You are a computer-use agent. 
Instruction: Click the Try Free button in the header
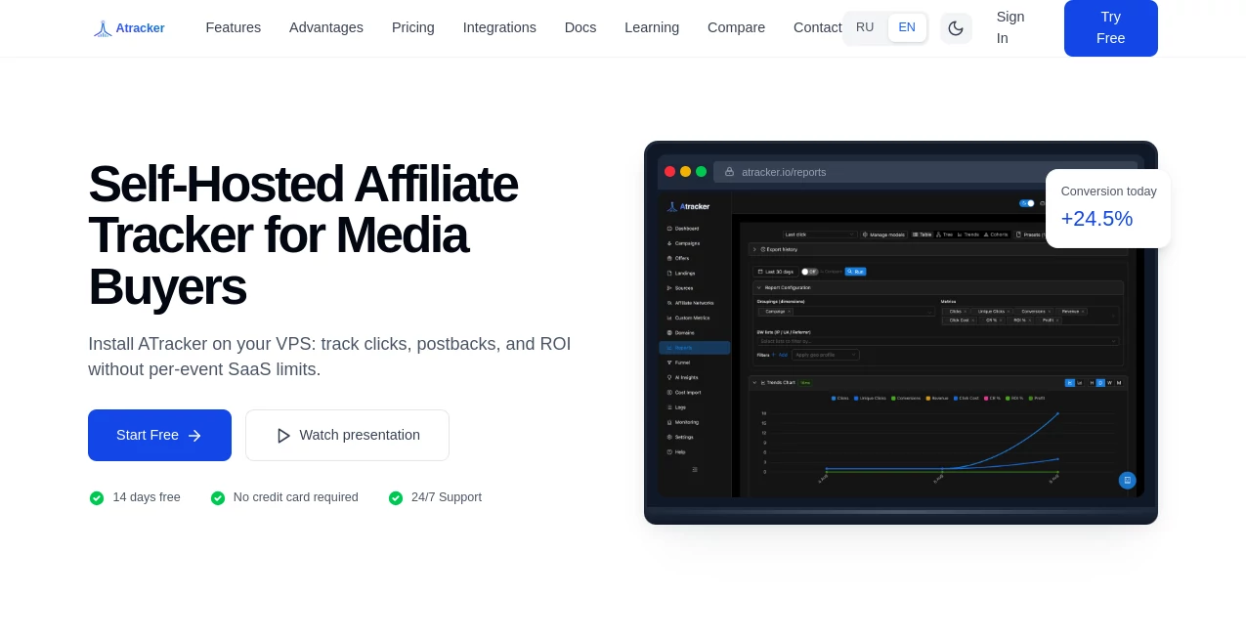(1111, 27)
